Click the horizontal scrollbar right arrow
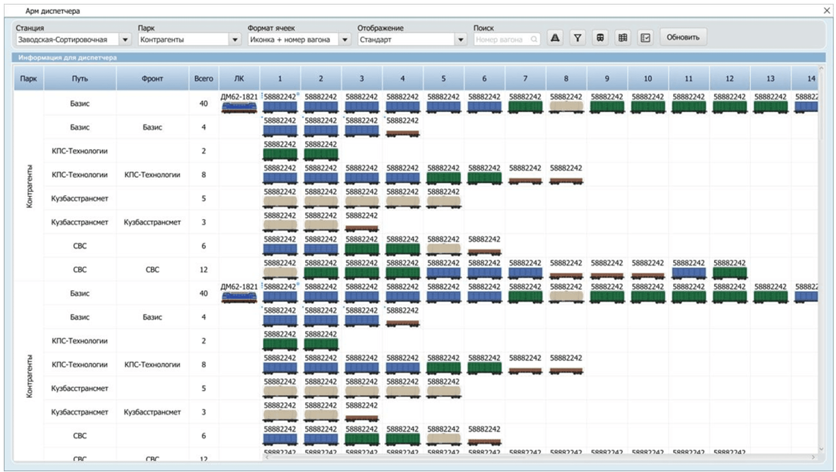This screenshot has width=836, height=472. click(813, 457)
